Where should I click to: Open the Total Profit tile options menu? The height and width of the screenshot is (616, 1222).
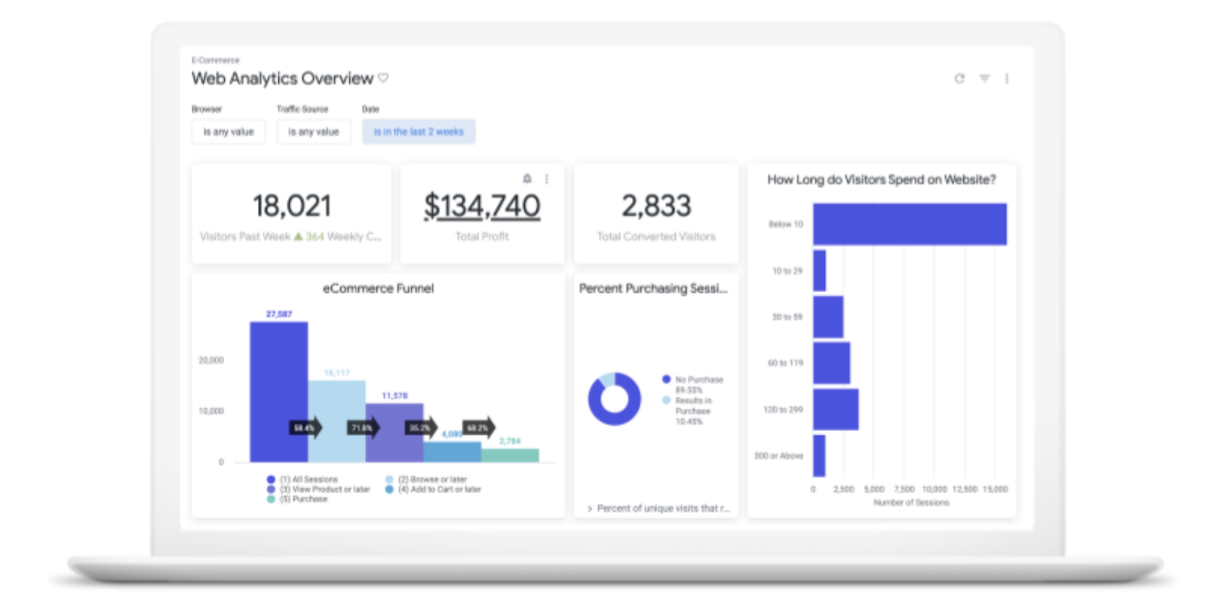(x=547, y=179)
